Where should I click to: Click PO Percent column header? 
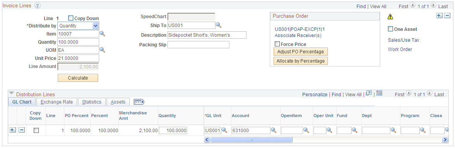tap(76, 115)
